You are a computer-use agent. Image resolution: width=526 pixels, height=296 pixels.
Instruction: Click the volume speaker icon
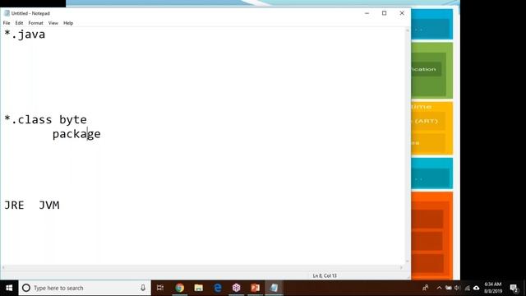tap(457, 288)
